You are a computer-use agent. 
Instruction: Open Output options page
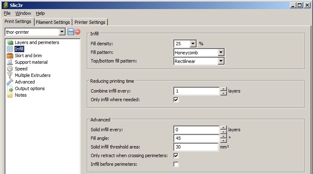(x=30, y=88)
